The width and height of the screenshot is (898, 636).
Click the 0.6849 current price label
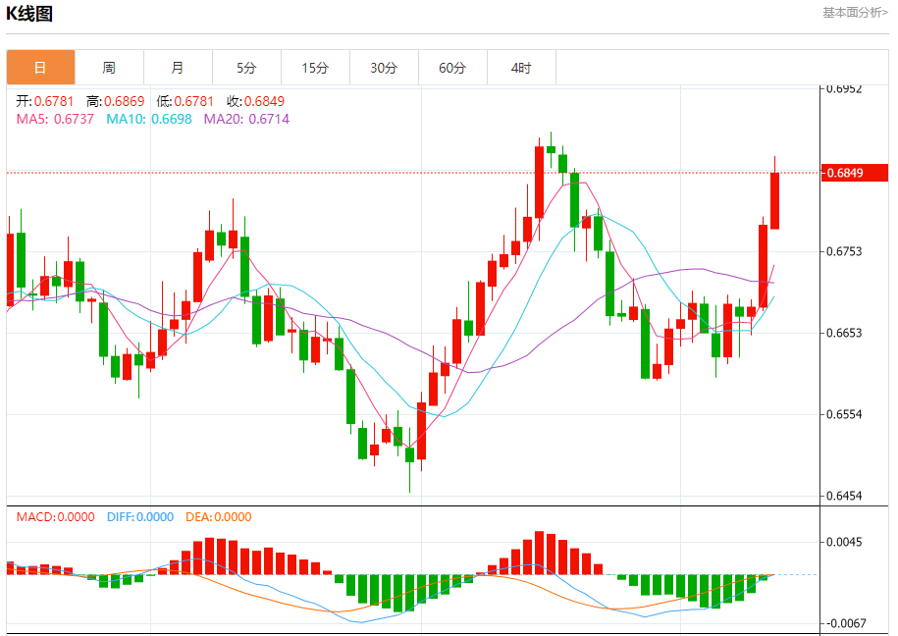point(855,173)
